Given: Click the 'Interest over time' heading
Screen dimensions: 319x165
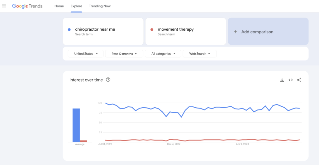Looking at the screenshot, I should 86,80.
